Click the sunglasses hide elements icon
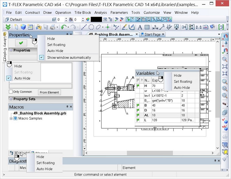This screenshot has width=231, height=179. click(225, 104)
